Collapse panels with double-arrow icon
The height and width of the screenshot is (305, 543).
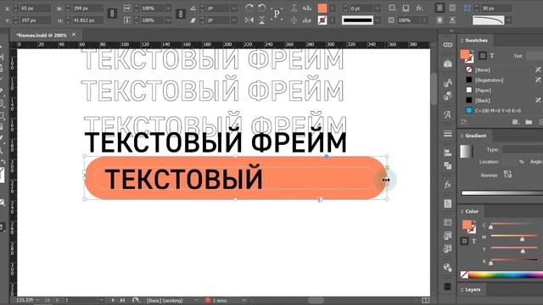[x=451, y=31]
